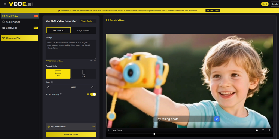Expand the Veo 3 Basic model dropdown
The width and height of the screenshot is (279, 139).
[88, 21]
